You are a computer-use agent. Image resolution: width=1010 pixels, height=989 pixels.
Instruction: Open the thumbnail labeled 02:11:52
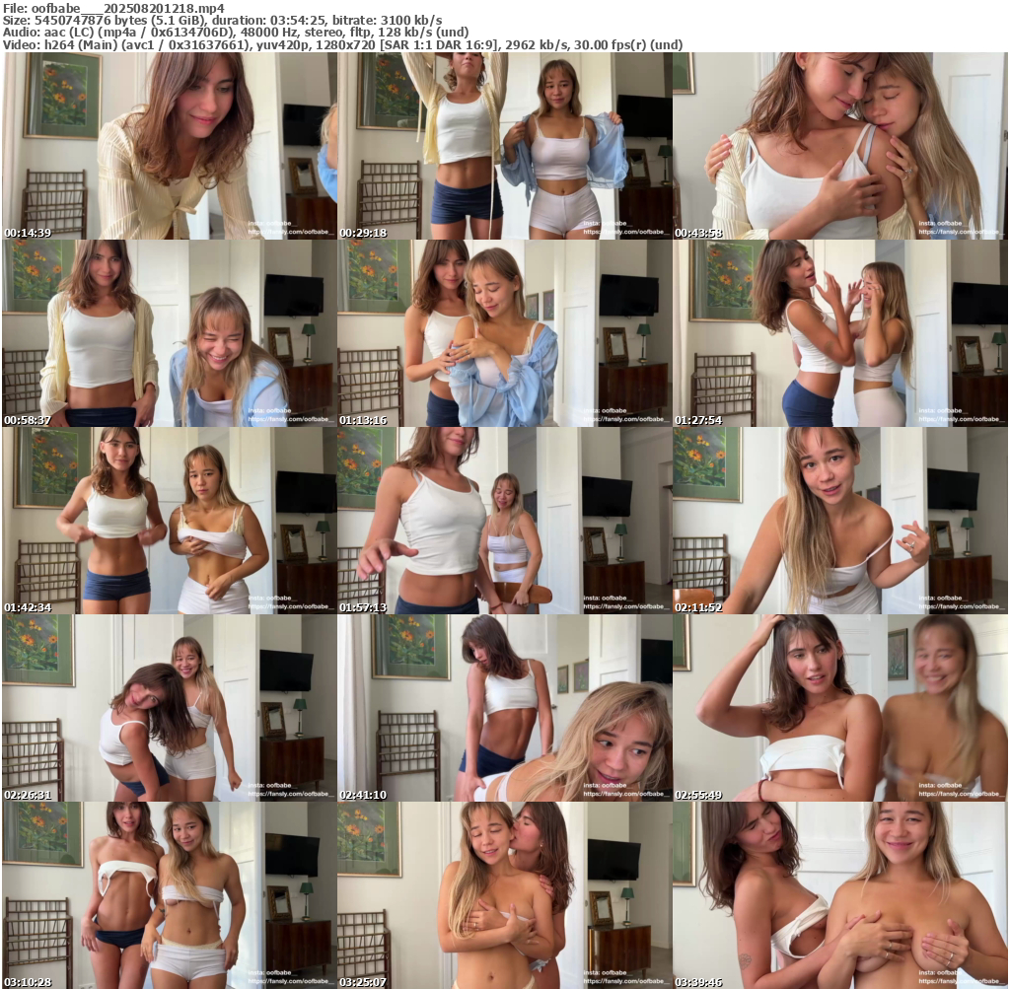point(839,521)
